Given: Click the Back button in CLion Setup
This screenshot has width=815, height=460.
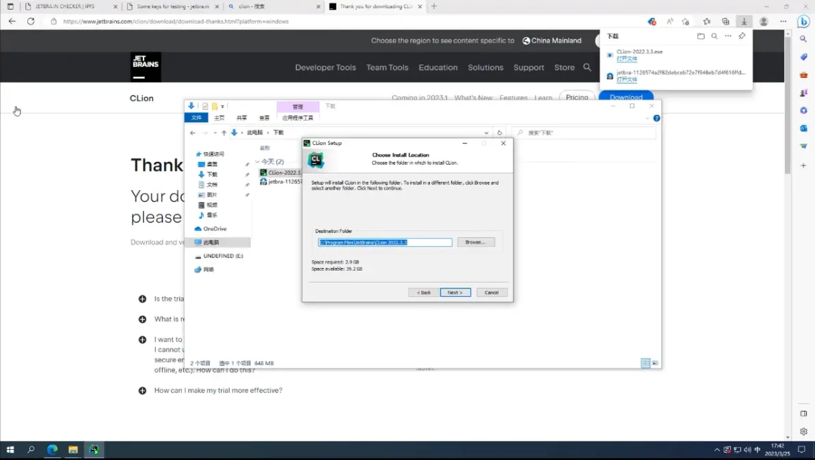Looking at the screenshot, I should click(424, 293).
